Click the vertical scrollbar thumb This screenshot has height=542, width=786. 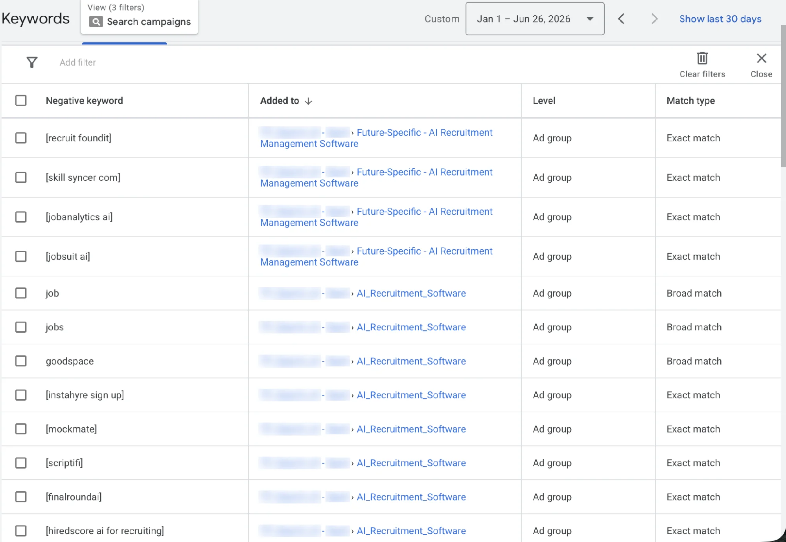pyautogui.click(x=783, y=96)
